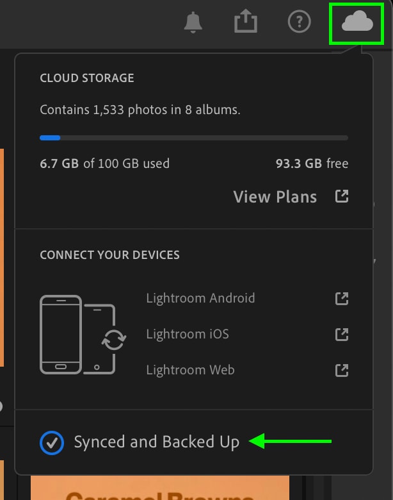Click the phone sync devices illustration
This screenshot has height=500, width=393.
coord(83,335)
